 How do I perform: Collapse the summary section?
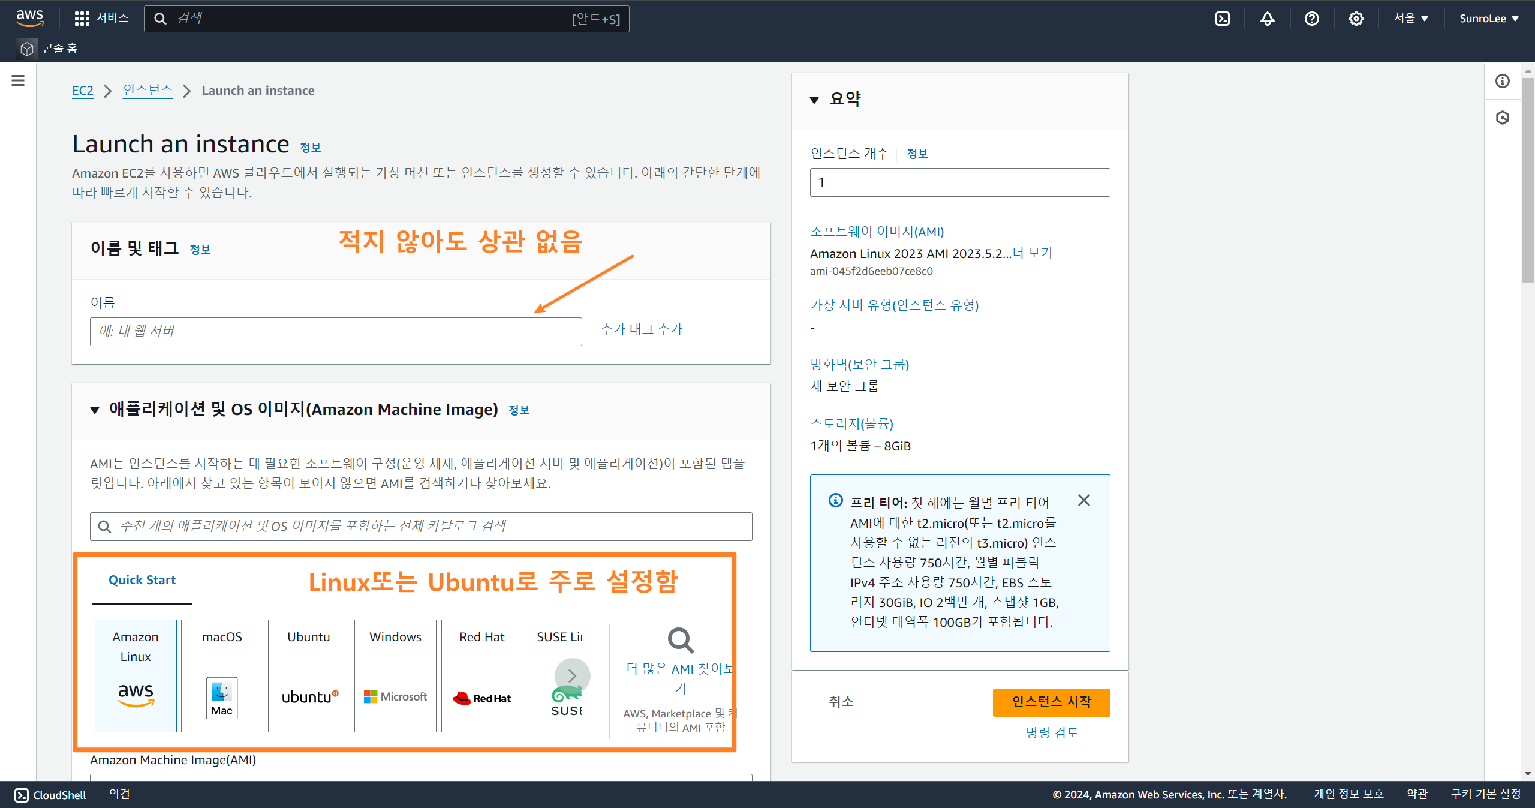click(814, 100)
